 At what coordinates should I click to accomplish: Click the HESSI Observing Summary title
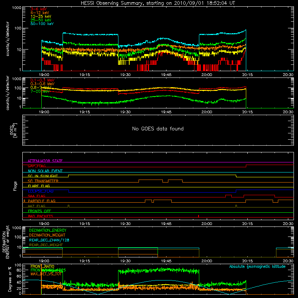point(158,3)
